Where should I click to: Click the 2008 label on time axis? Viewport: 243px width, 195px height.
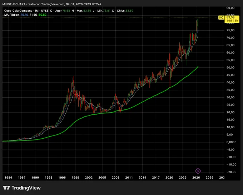(x=116, y=178)
